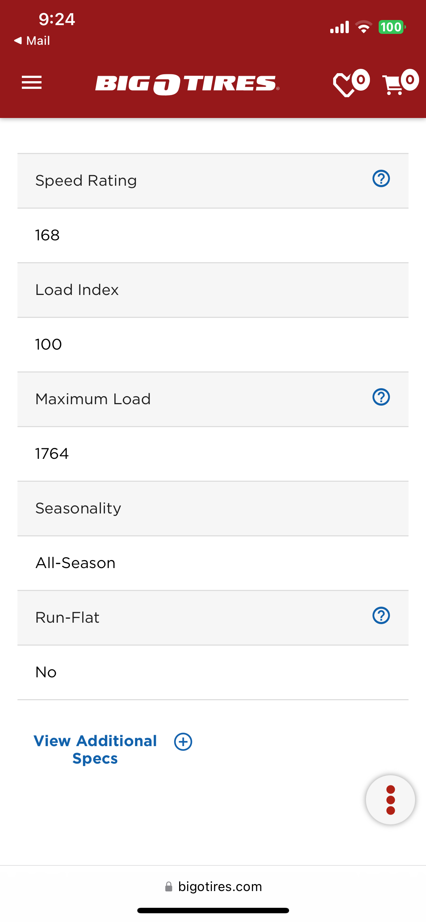Tap the Big O Tires logo

click(187, 84)
